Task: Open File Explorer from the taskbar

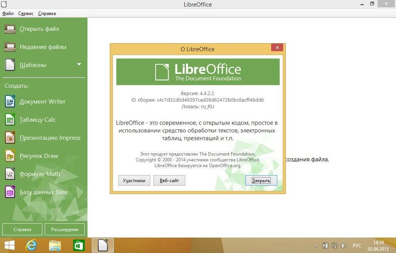Action: [55, 245]
